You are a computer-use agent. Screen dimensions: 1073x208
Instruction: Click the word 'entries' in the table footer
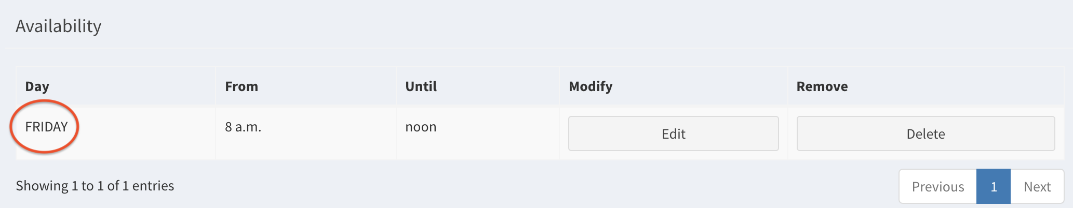click(x=153, y=186)
